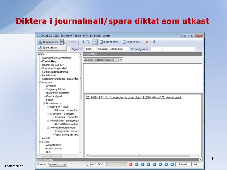Click the Alexander Hedman (läk) name field
This screenshot has height=170, width=227.
click(x=113, y=49)
